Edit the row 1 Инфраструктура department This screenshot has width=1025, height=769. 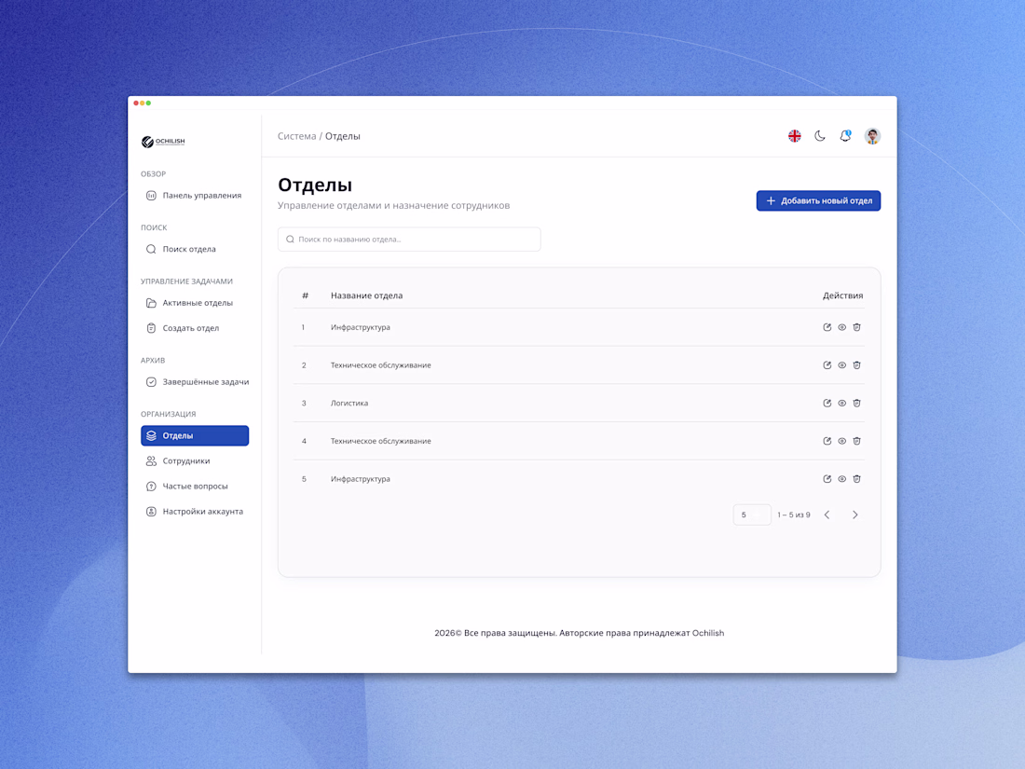[827, 327]
